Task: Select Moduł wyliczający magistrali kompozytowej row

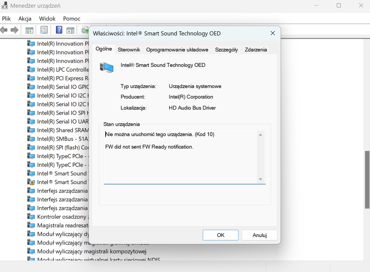Action: point(92,251)
